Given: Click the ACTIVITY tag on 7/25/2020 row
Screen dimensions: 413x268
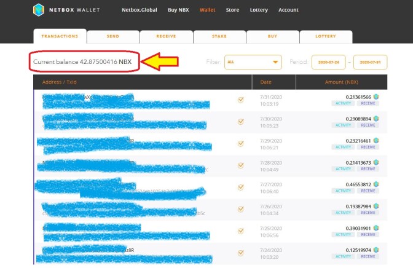Looking at the screenshot, I should 343,235.
